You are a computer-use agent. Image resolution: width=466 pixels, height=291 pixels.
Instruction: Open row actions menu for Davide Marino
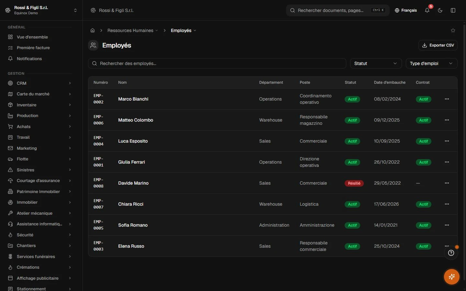click(x=447, y=183)
